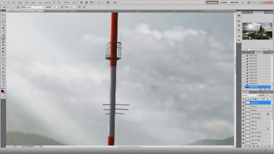Hide the Layer 18 copy 2 layer
The image size is (274, 154).
pos(243,118)
